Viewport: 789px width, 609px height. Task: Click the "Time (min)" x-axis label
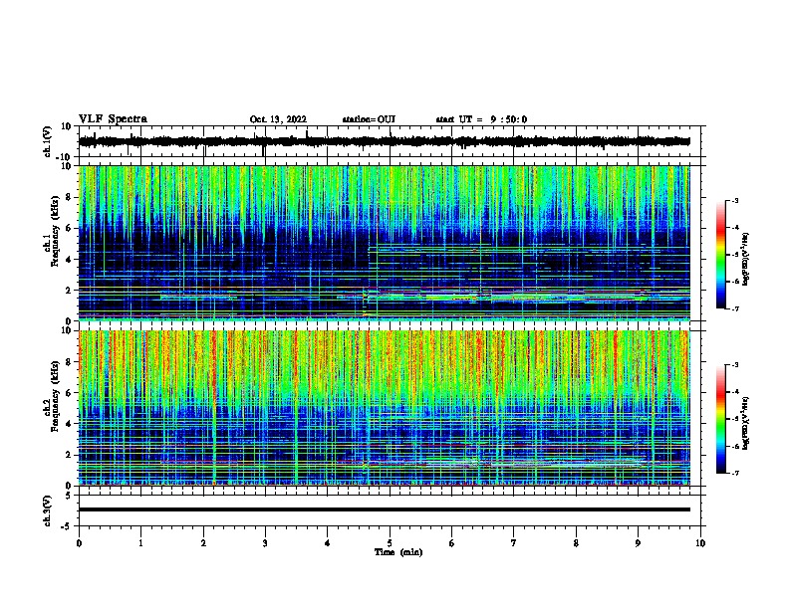click(398, 552)
